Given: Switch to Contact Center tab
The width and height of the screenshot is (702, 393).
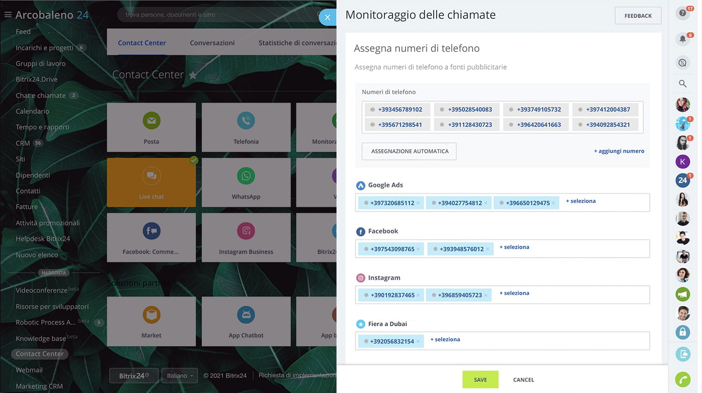Looking at the screenshot, I should coord(142,43).
